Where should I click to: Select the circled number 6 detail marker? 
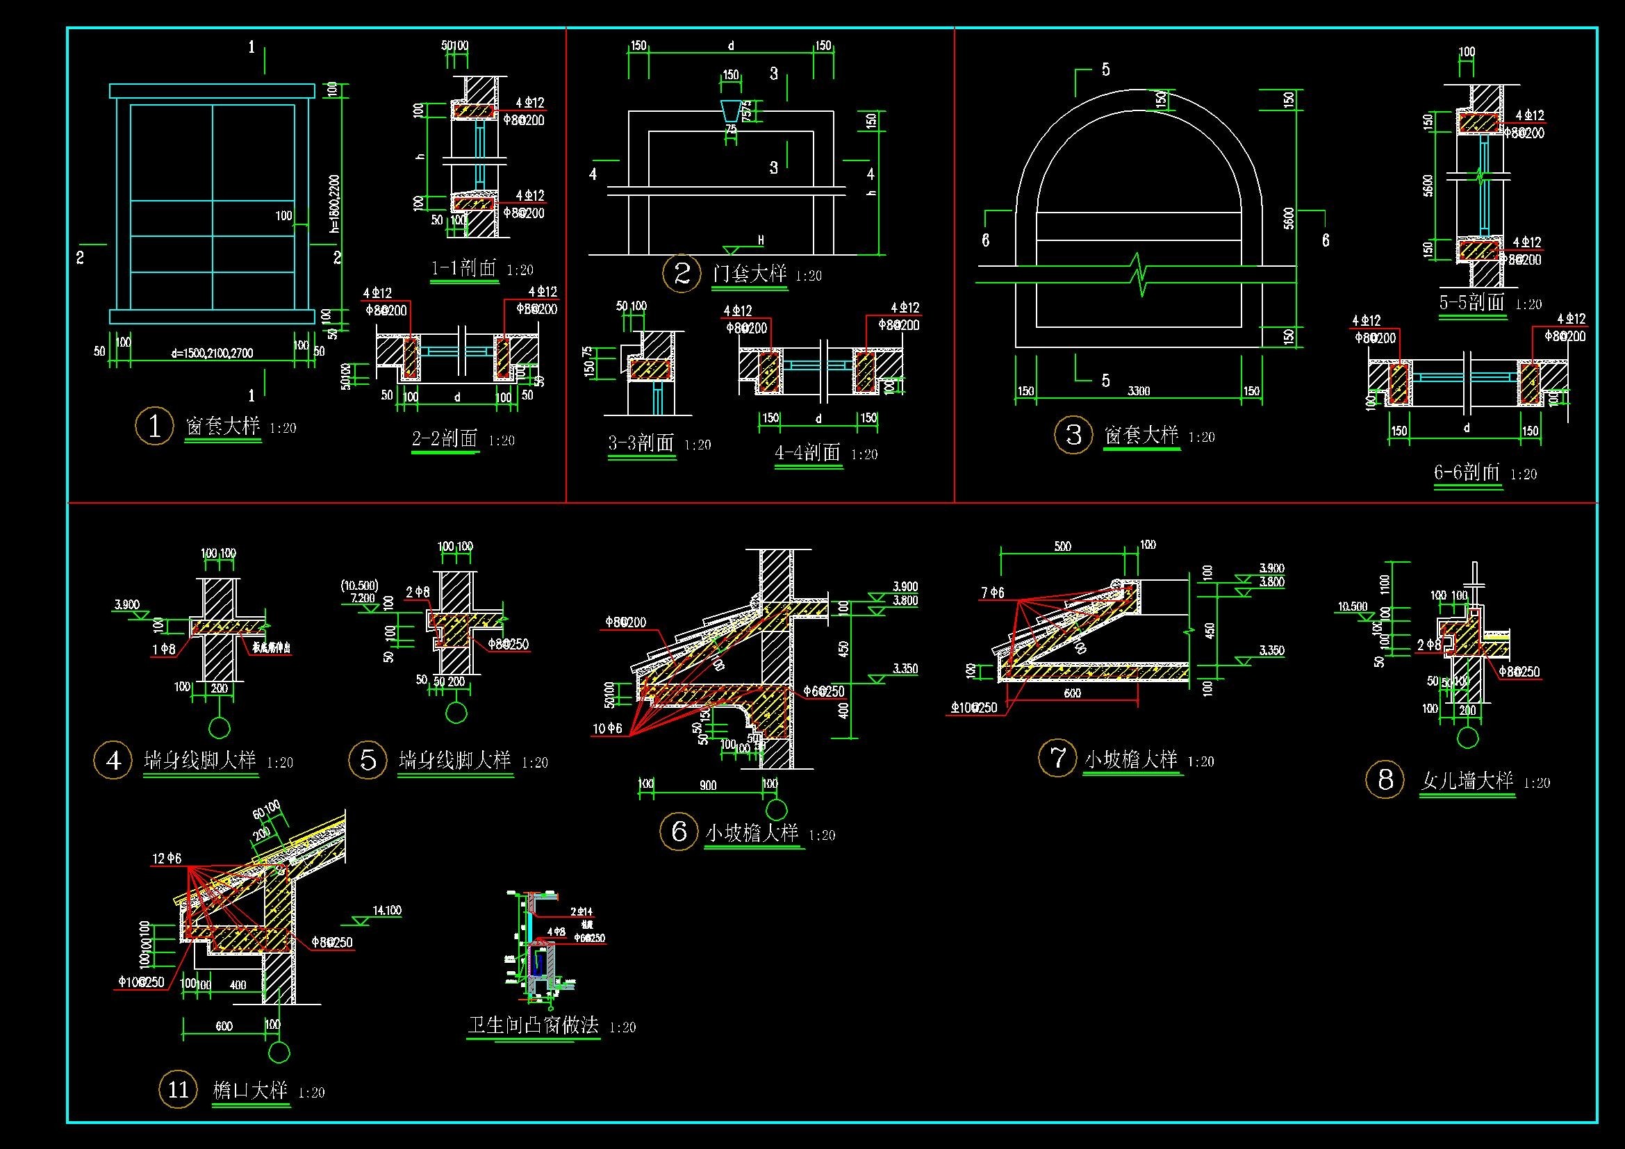click(679, 832)
